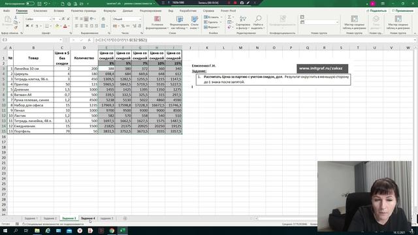
Task: Switch to the Power Pivot ribbon tab
Action: [x=228, y=10]
